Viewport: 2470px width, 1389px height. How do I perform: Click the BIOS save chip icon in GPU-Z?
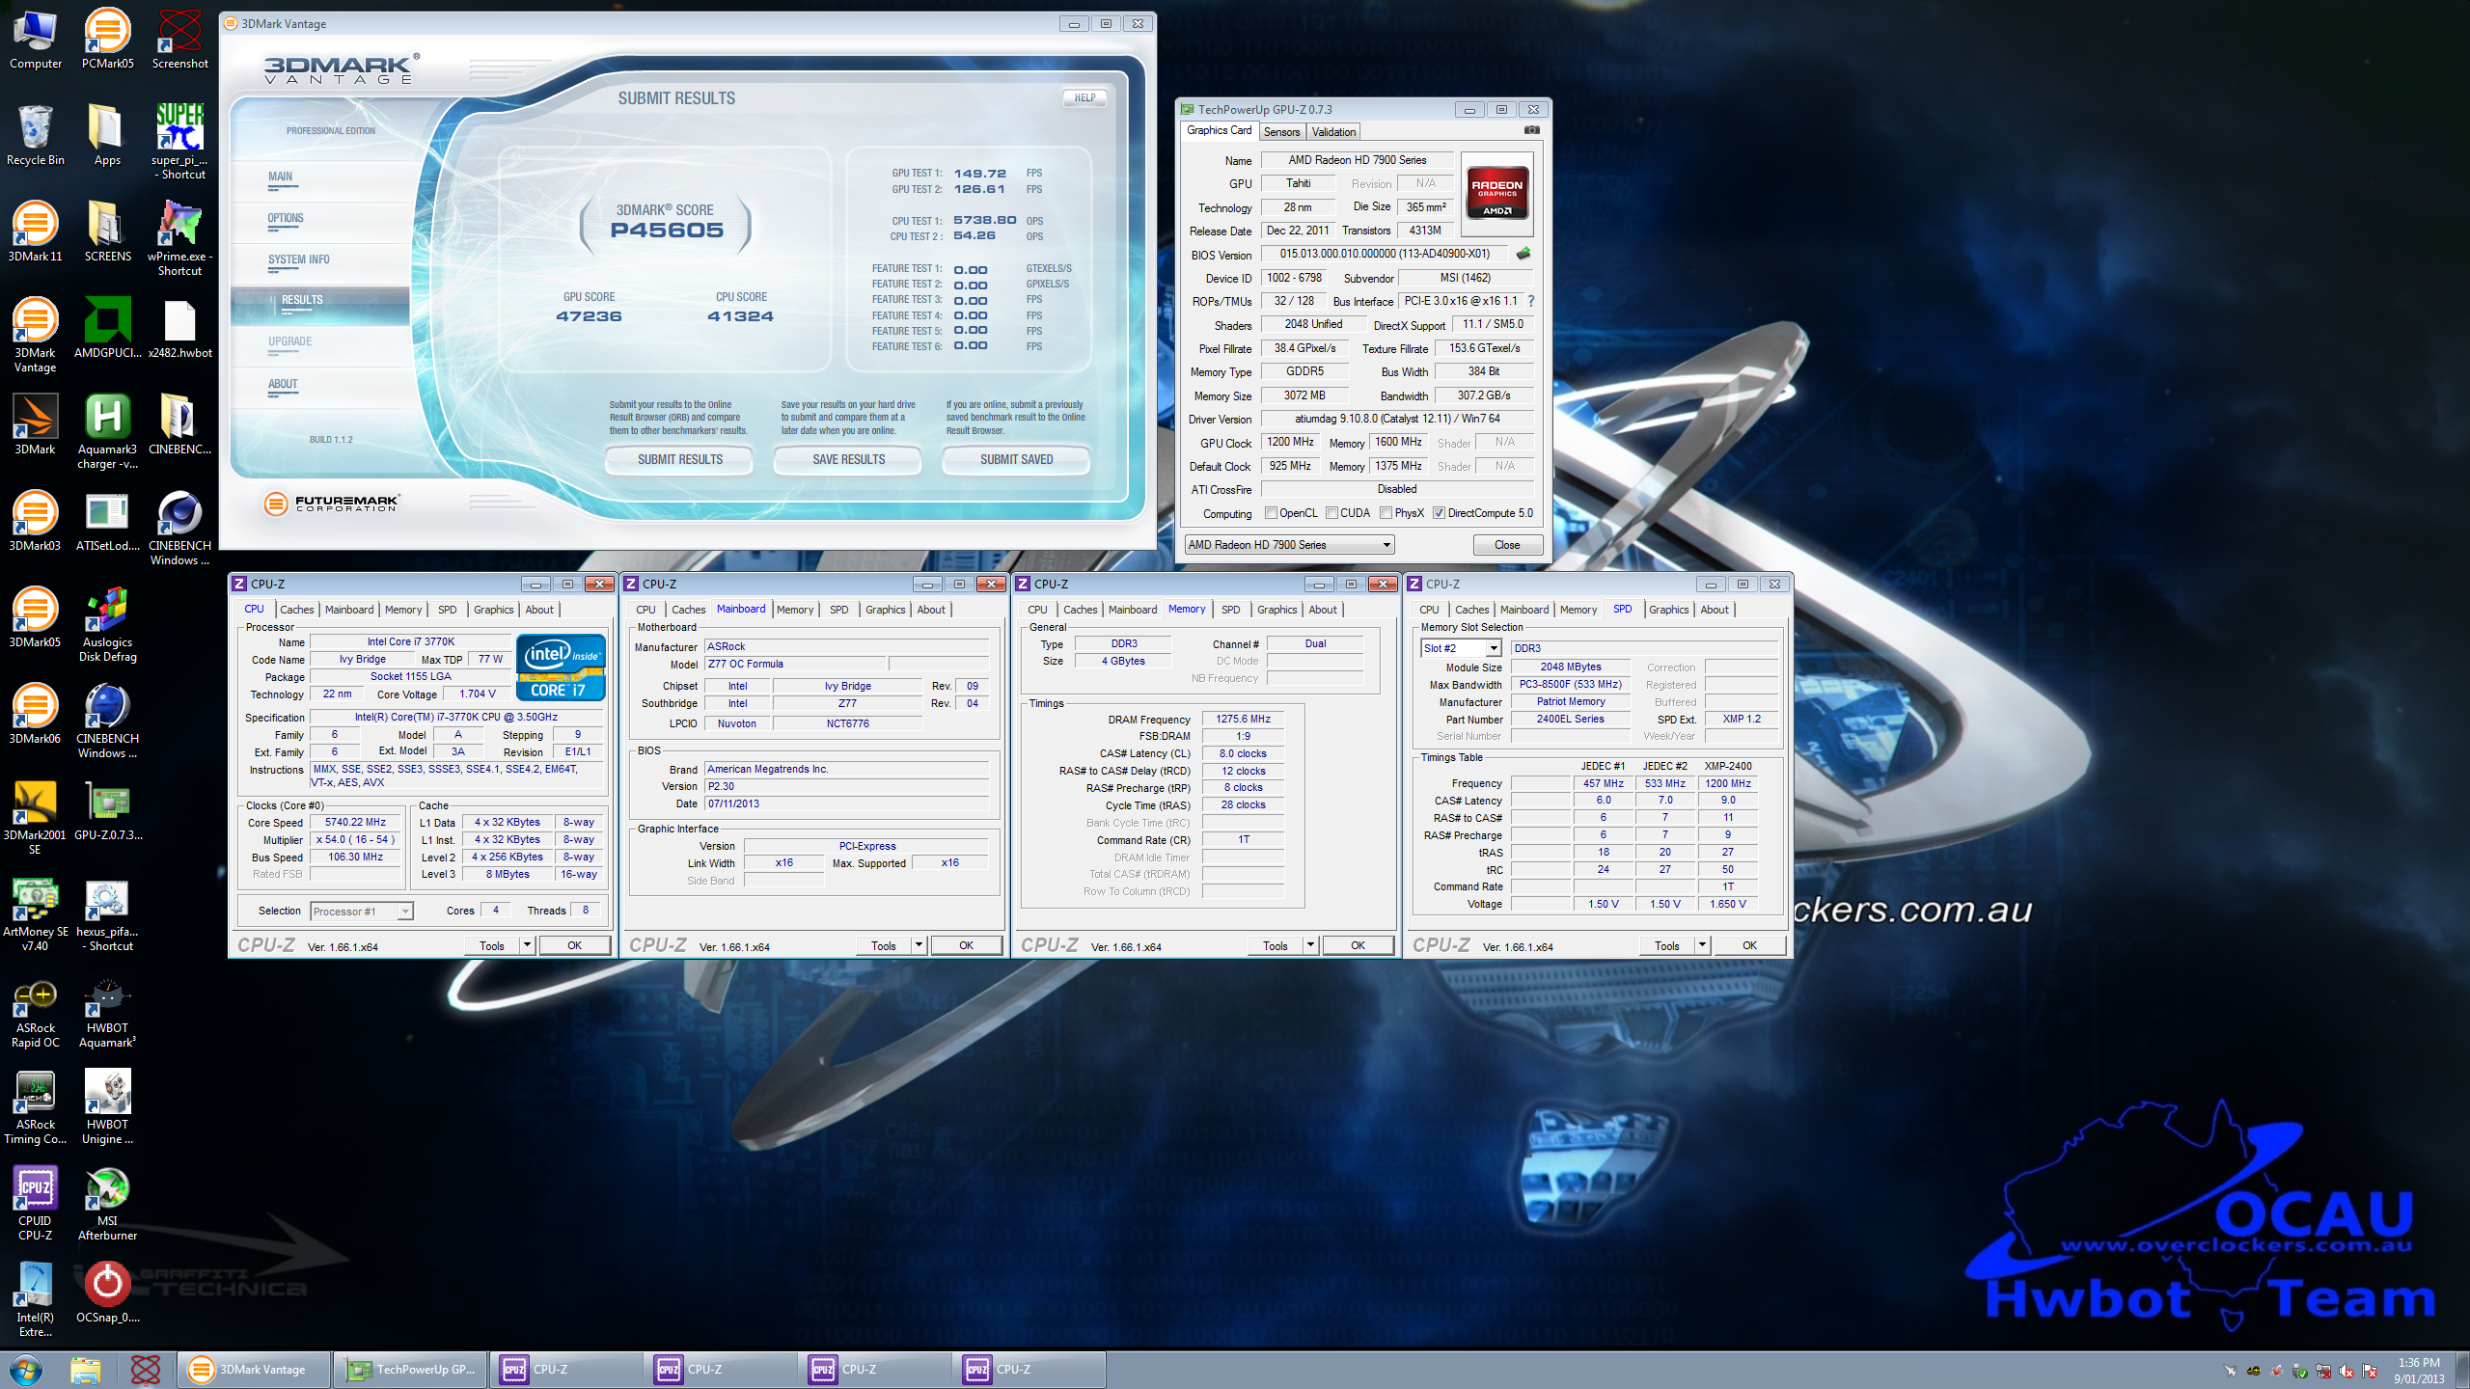tap(1523, 254)
